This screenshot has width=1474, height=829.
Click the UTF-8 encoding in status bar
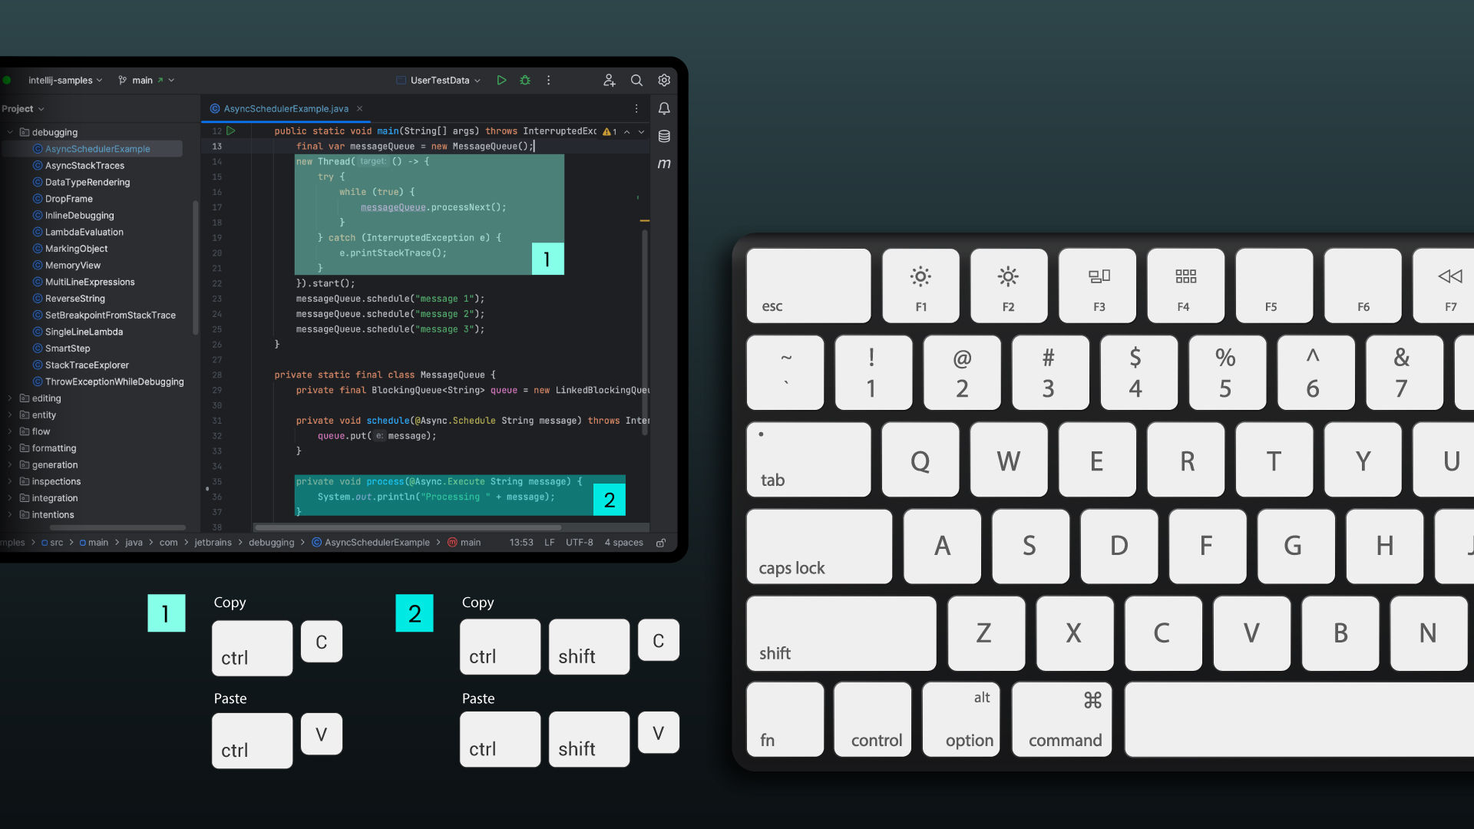579,543
